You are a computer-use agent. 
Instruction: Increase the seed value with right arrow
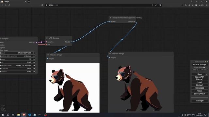34,53
